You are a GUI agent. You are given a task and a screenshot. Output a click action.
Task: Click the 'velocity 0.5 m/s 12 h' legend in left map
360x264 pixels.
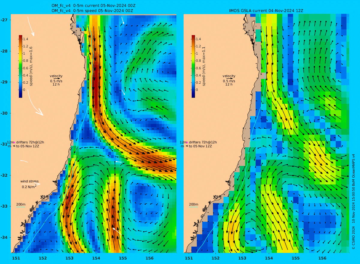56,80
